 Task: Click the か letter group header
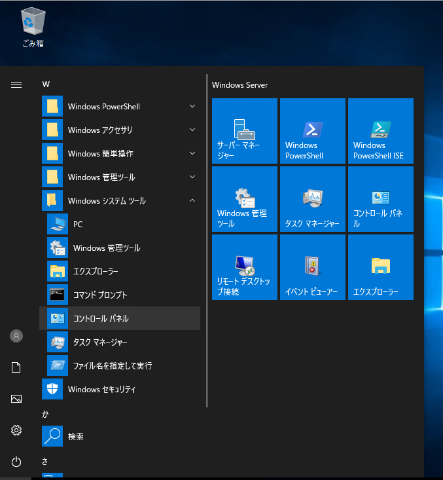click(45, 414)
